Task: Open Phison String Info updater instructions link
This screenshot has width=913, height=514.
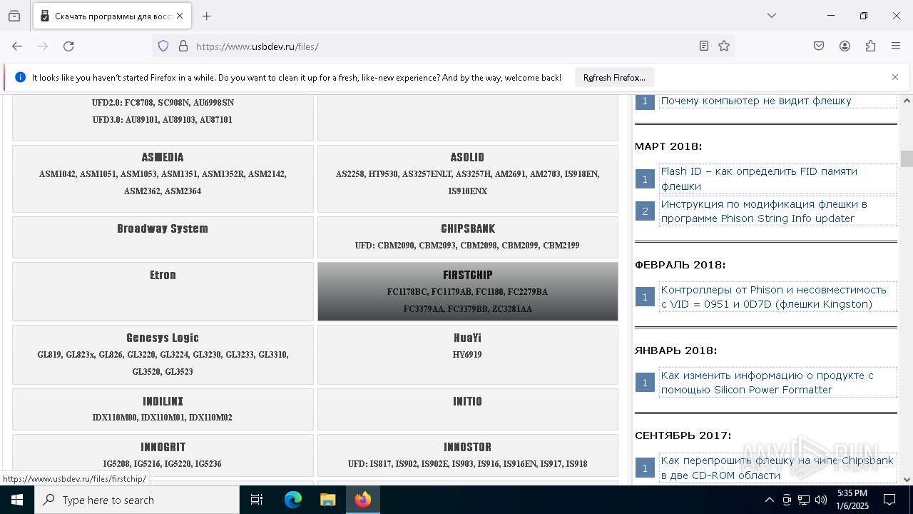Action: click(x=764, y=211)
